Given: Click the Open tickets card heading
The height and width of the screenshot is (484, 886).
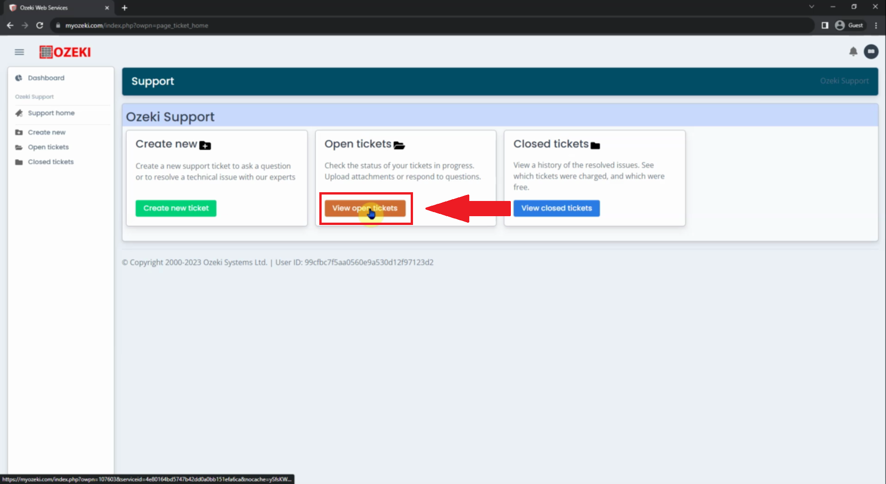Looking at the screenshot, I should [x=358, y=144].
